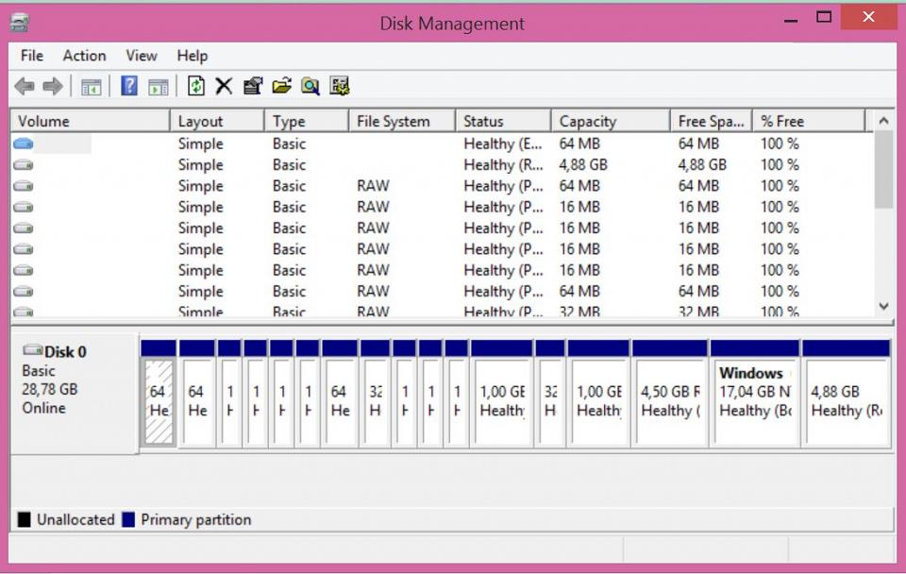
Task: Click the blue question mark Help icon
Action: tap(129, 87)
